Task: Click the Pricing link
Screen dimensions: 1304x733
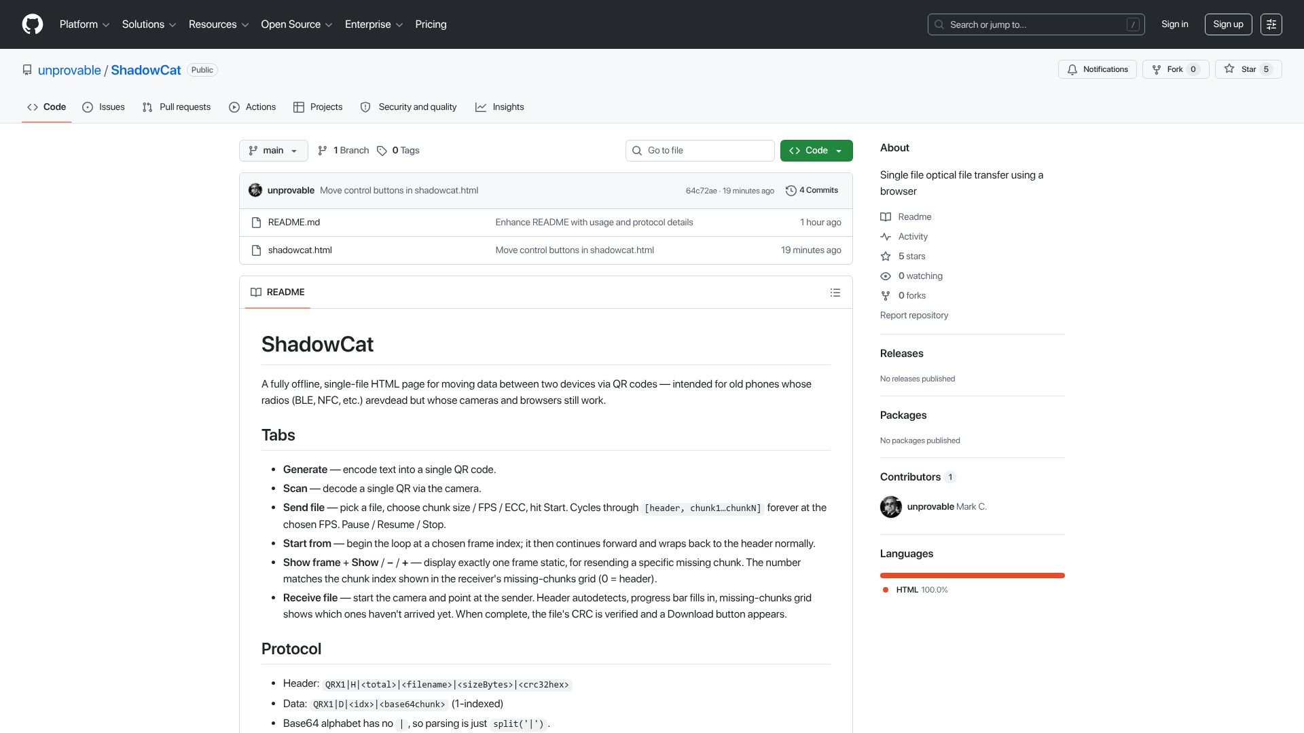Action: 431,24
